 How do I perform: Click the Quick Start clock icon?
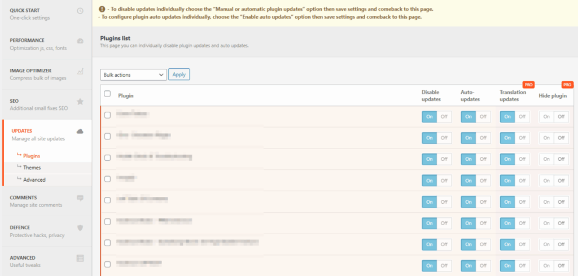80,11
